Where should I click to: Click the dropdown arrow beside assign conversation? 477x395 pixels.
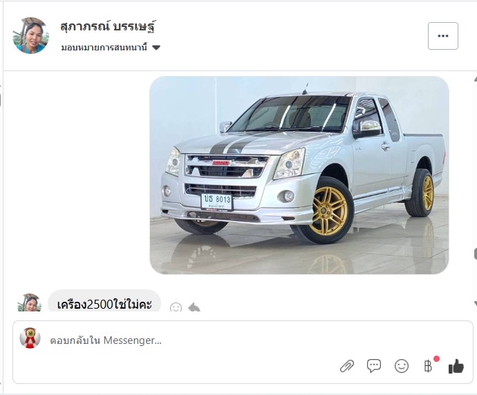[156, 48]
